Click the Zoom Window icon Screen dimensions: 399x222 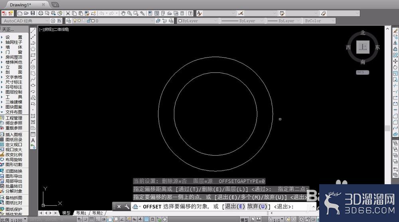coord(136,13)
